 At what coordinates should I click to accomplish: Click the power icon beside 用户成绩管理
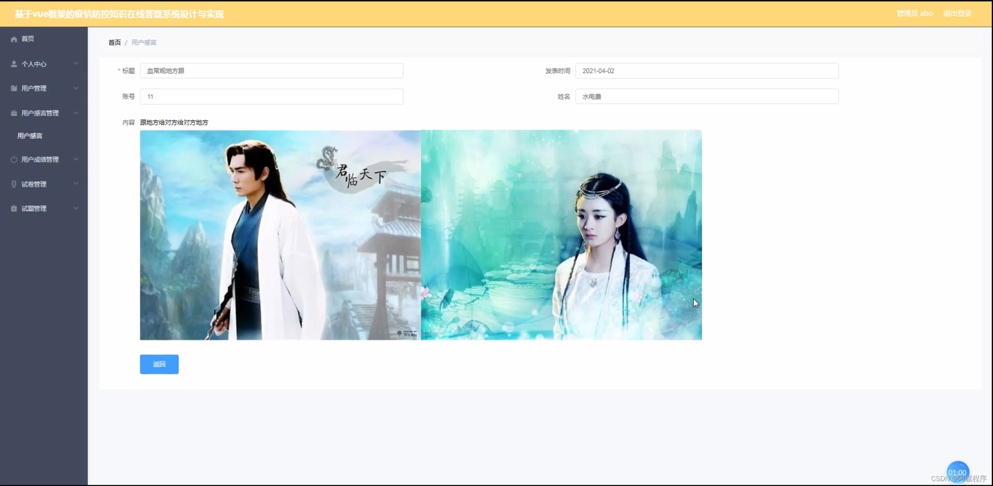coord(14,159)
